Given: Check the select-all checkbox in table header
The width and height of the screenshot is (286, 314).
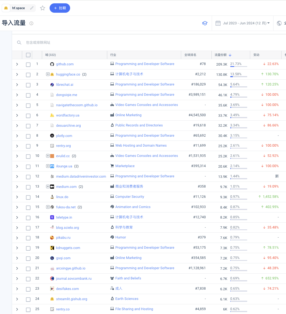Looking at the screenshot, I should (28, 55).
